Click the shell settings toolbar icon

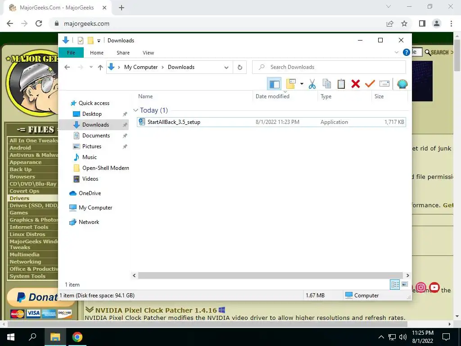coord(402,84)
